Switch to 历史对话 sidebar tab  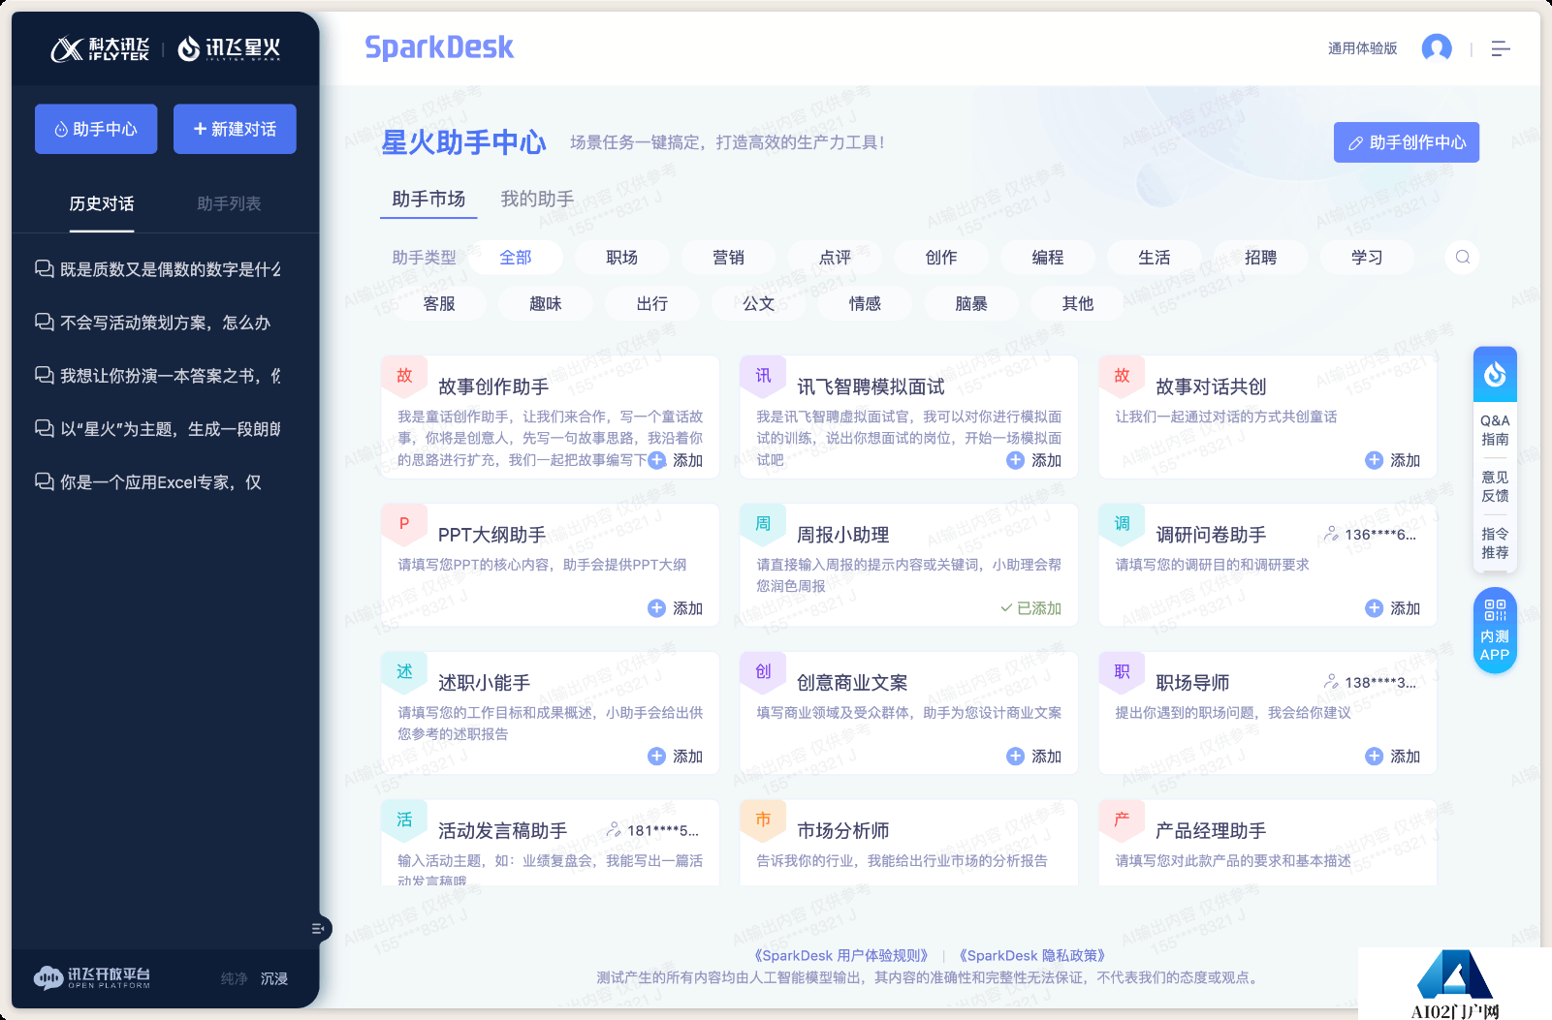tap(102, 204)
